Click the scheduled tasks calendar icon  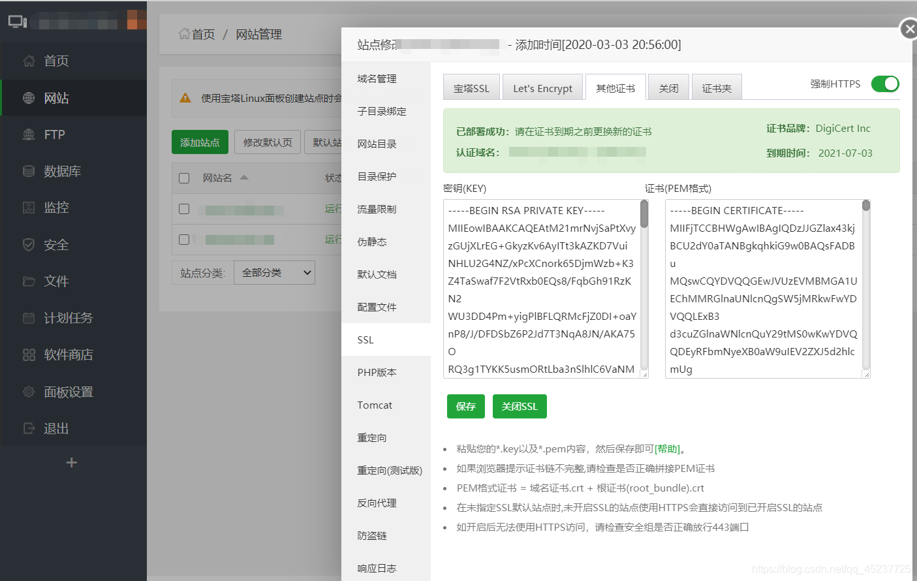(x=29, y=318)
